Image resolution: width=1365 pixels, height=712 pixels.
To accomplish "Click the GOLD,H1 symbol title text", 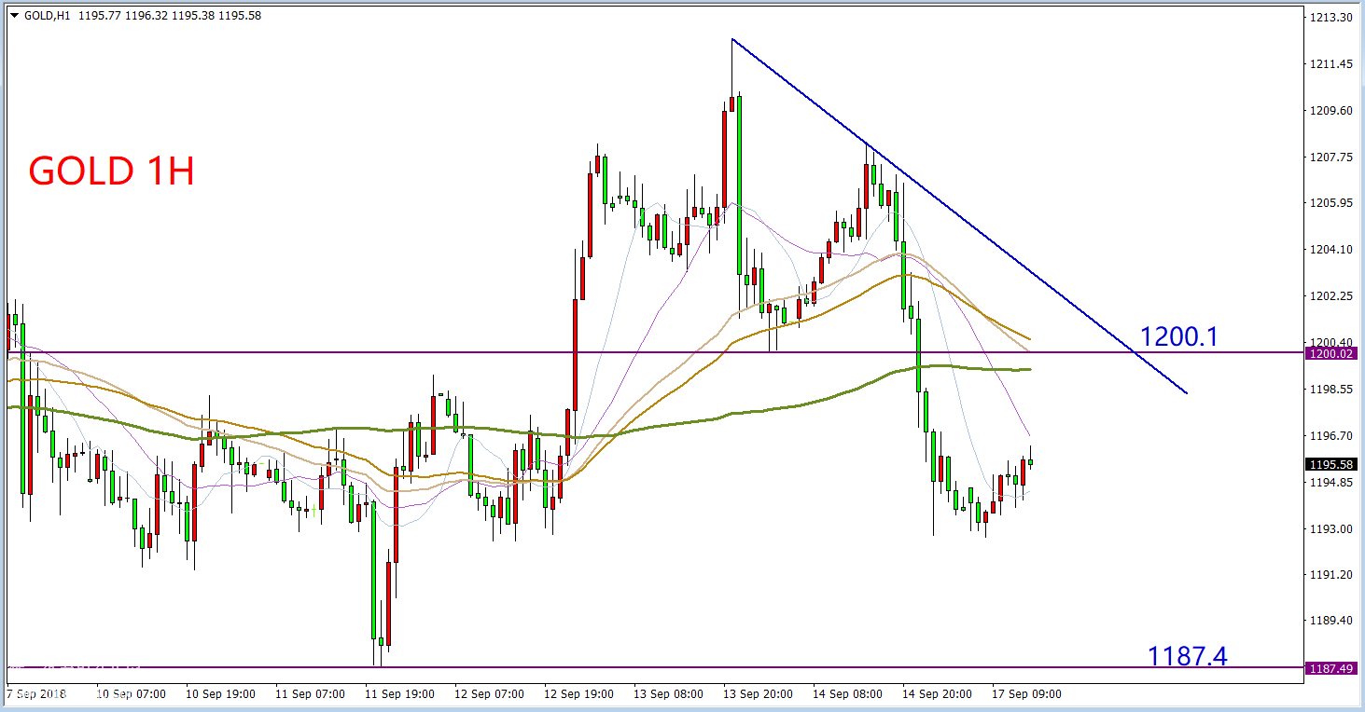I will [x=46, y=15].
